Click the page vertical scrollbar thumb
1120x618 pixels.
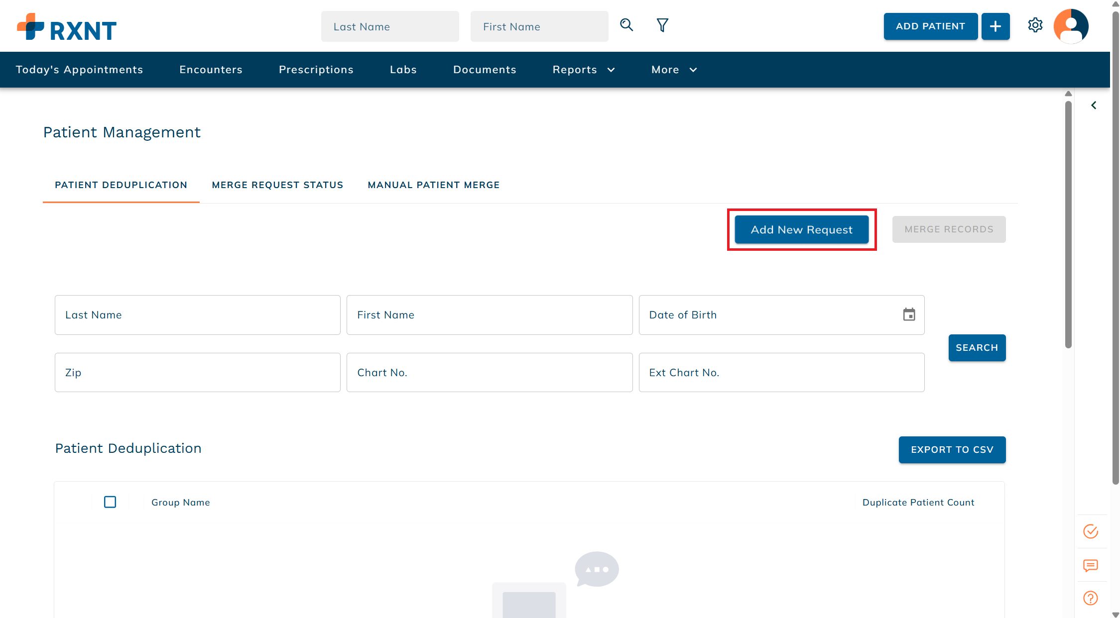pyautogui.click(x=1116, y=249)
